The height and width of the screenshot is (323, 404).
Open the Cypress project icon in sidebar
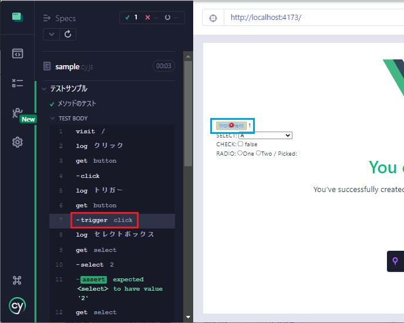pos(17,18)
